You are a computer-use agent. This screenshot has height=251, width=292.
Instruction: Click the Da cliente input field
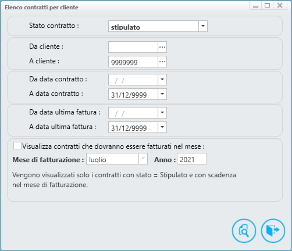pyautogui.click(x=133, y=47)
